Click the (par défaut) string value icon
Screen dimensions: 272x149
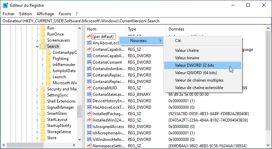89,36
